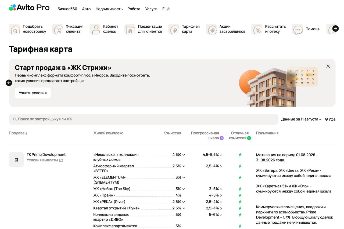344x229 pixels.
Task: Open the Недвижимость menu item
Action: [109, 9]
